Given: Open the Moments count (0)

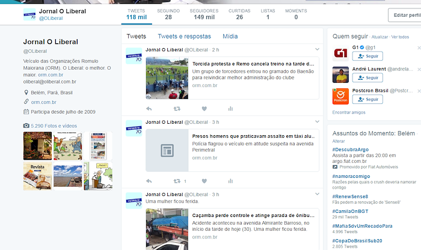Looking at the screenshot, I should click(296, 14).
